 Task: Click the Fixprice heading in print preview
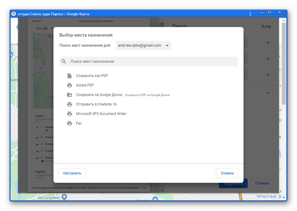(x=40, y=172)
